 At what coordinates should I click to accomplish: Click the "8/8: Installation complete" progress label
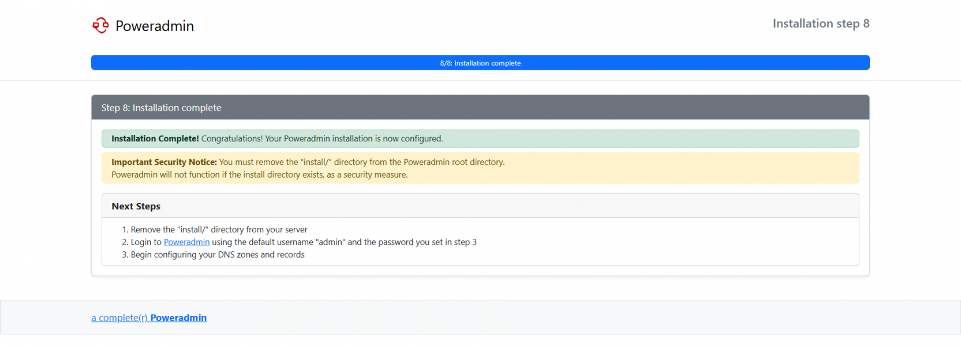(x=480, y=63)
